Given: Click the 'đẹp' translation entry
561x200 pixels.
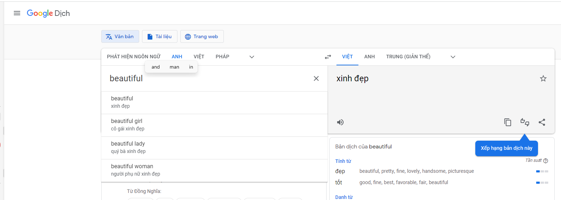Looking at the screenshot, I should (x=340, y=171).
